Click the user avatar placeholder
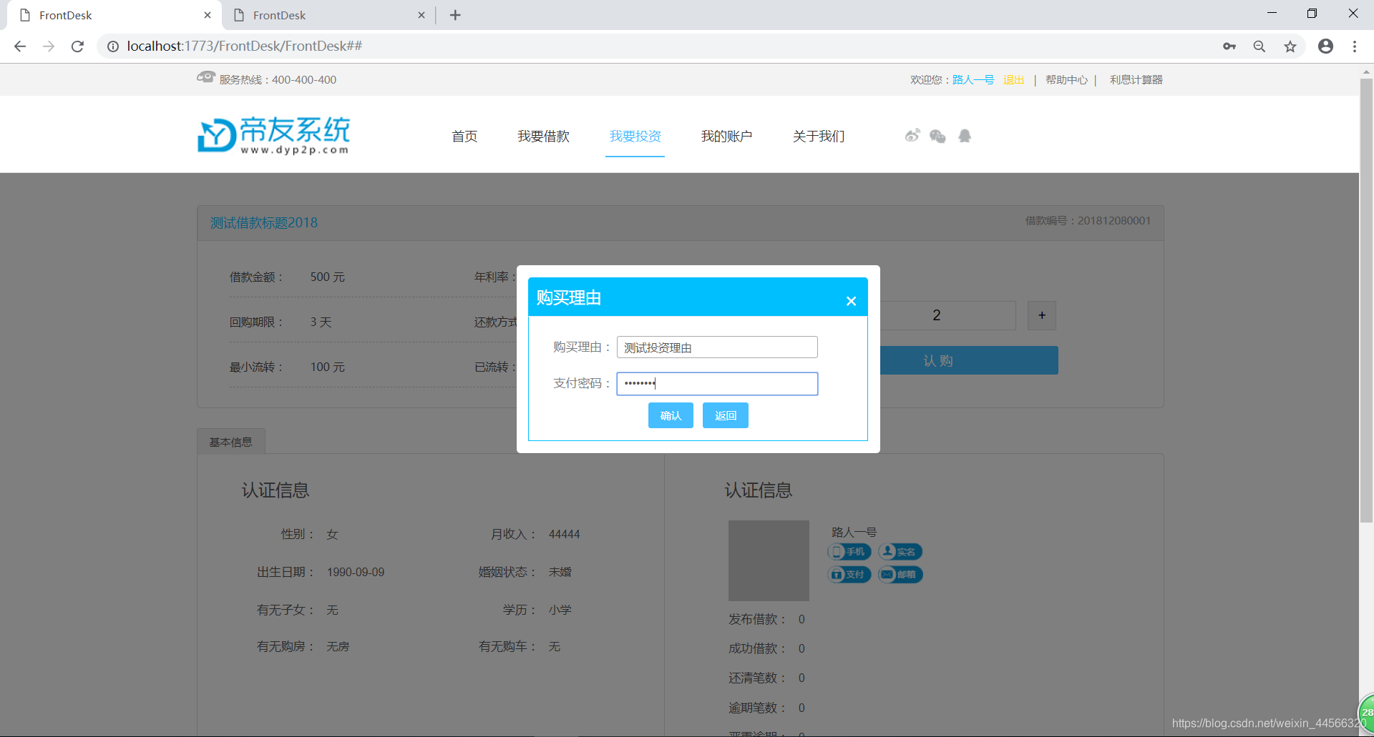 769,560
